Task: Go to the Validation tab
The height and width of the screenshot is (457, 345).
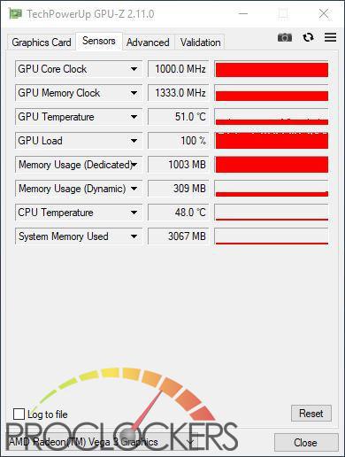Action: pos(201,43)
